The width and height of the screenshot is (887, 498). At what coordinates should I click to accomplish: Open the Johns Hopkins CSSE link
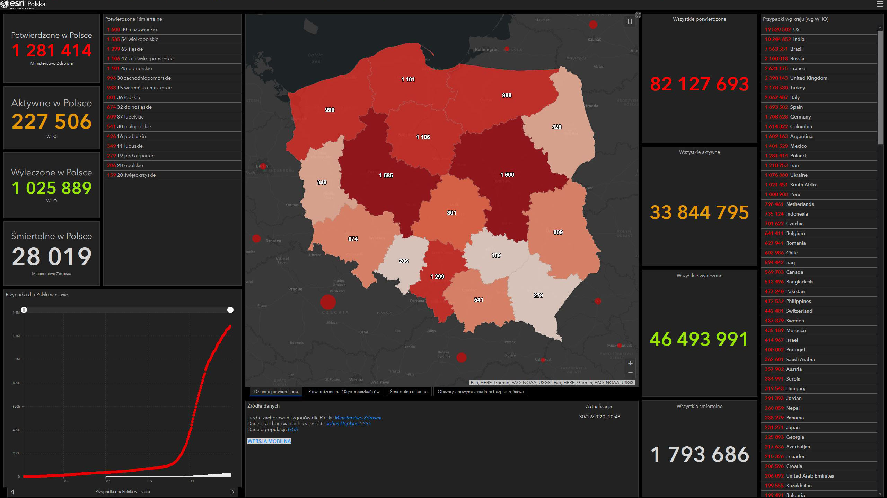point(348,423)
